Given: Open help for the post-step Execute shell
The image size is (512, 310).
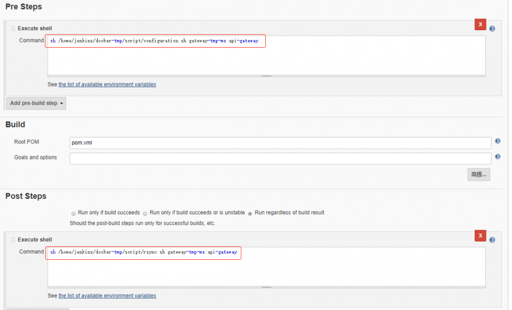Looking at the screenshot, I should coord(492,240).
